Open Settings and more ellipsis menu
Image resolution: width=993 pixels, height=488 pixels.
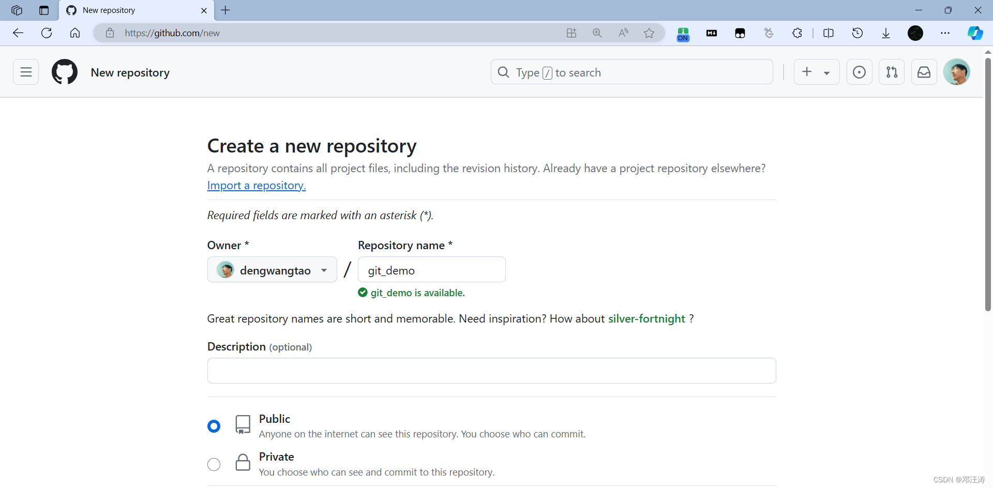pyautogui.click(x=945, y=33)
